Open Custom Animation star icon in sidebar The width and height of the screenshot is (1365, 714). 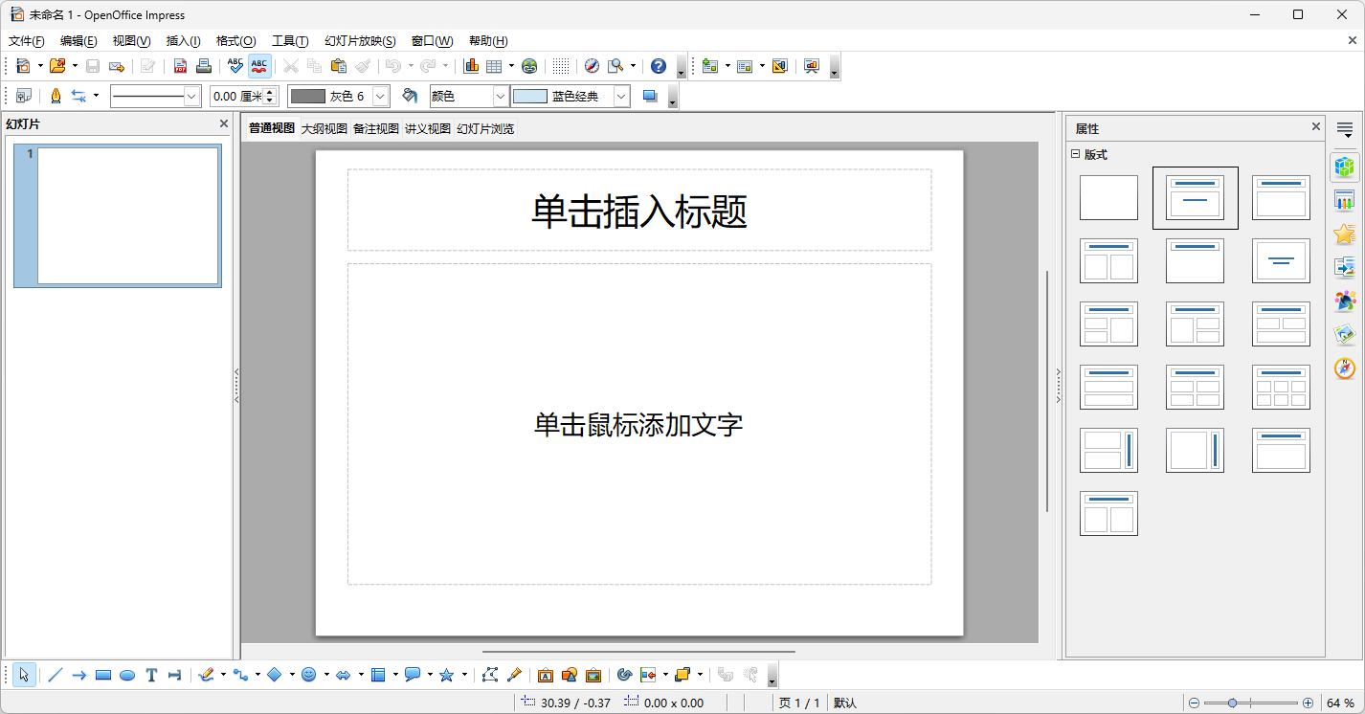coord(1345,234)
